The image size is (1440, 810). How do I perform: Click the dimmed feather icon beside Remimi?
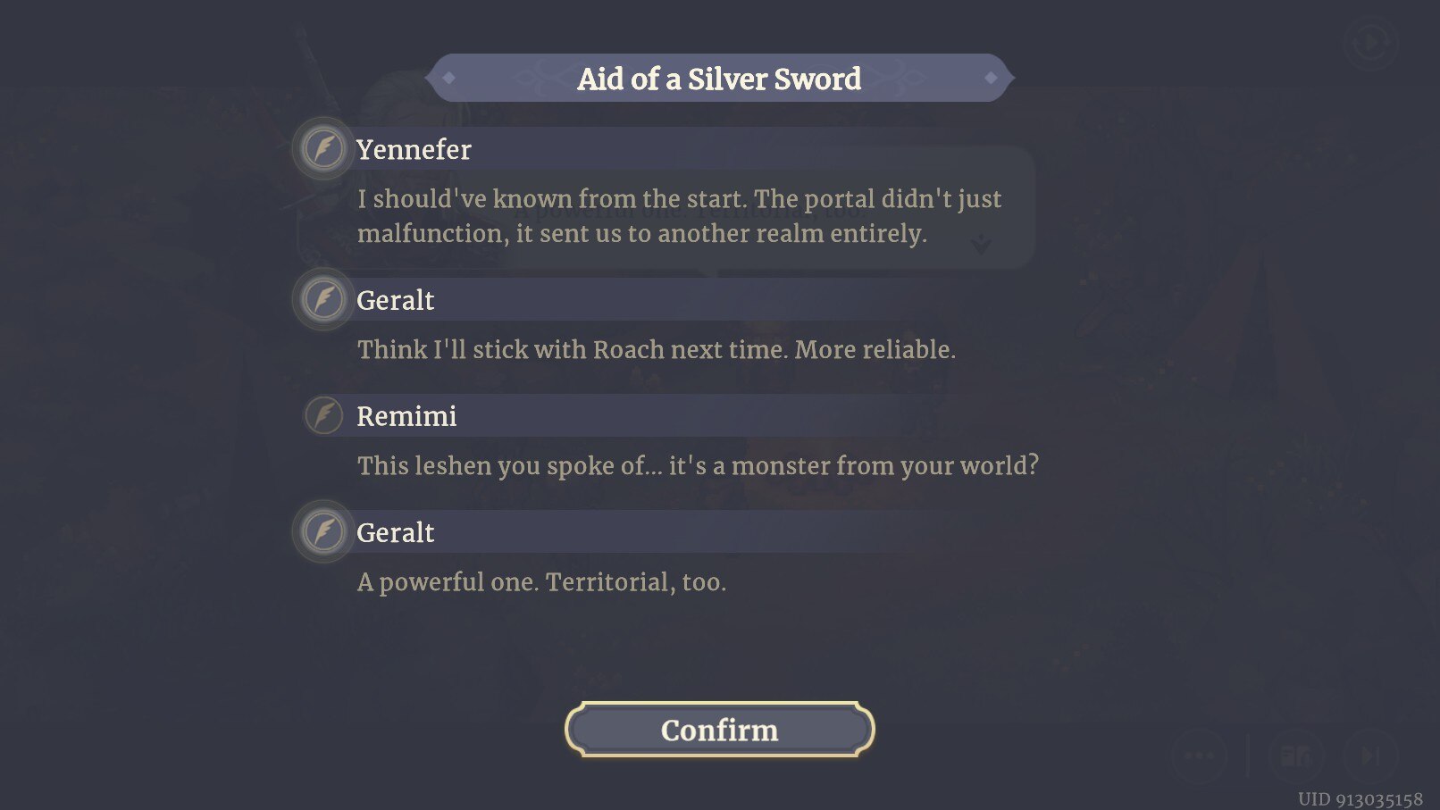pyautogui.click(x=323, y=415)
